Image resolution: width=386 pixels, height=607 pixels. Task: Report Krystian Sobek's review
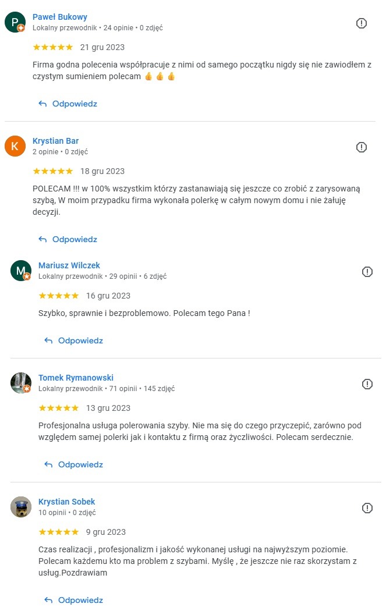point(367,508)
